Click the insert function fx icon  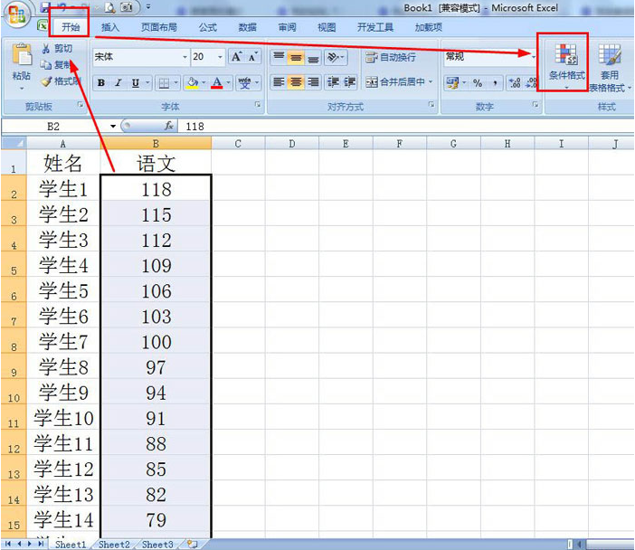168,127
